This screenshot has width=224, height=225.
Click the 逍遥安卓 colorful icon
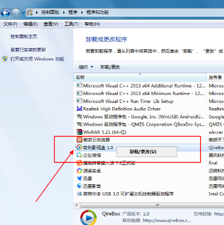point(79,171)
